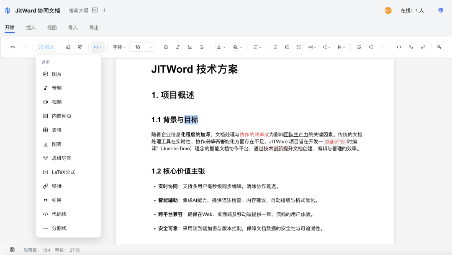This screenshot has height=255, width=452.
Task: Open the 指南大纲 outline
Action: pyautogui.click(x=78, y=10)
